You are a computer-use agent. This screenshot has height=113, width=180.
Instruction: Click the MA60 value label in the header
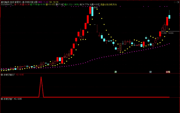coord(43,2)
